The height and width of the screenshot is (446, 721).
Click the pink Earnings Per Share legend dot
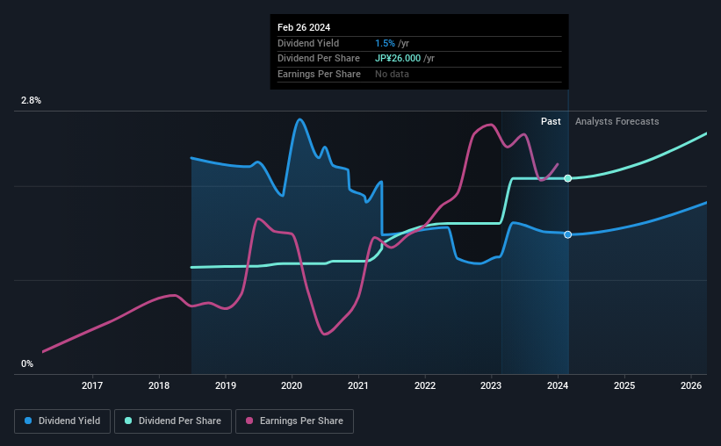click(249, 421)
